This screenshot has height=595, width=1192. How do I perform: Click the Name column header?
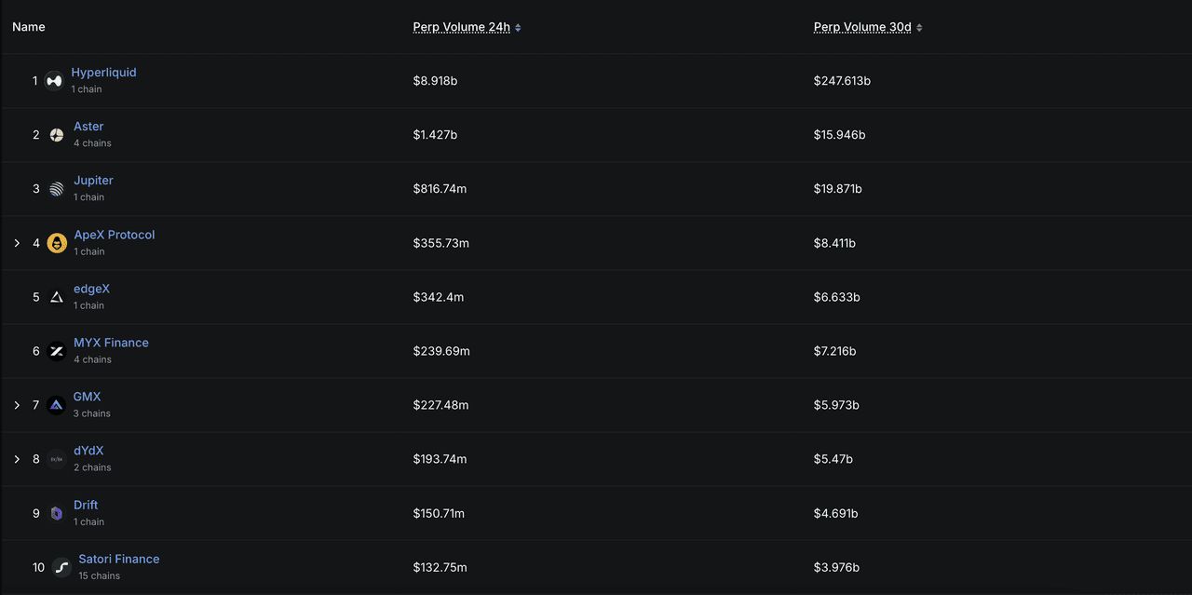tap(29, 27)
